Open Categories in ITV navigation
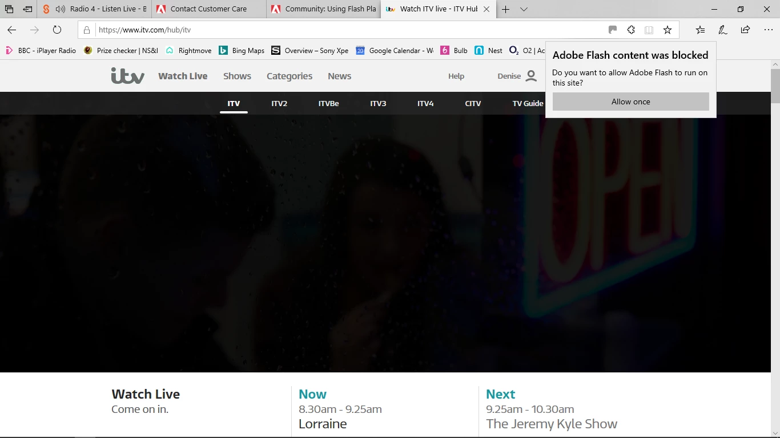The image size is (780, 438). pyautogui.click(x=290, y=76)
